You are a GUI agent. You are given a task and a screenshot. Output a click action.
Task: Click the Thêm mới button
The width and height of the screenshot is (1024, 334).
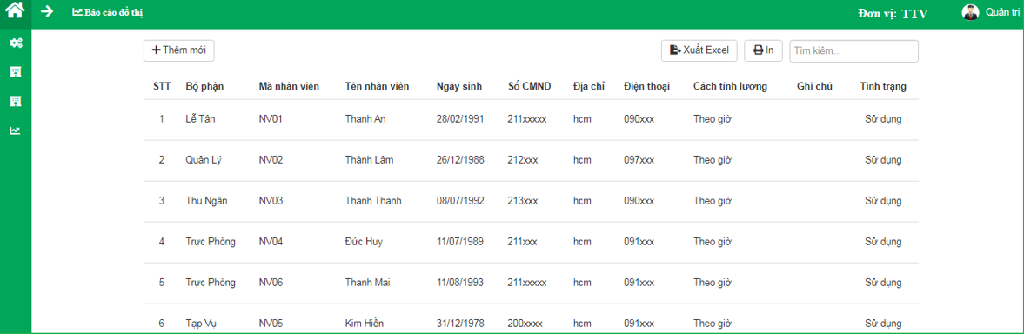coord(179,50)
